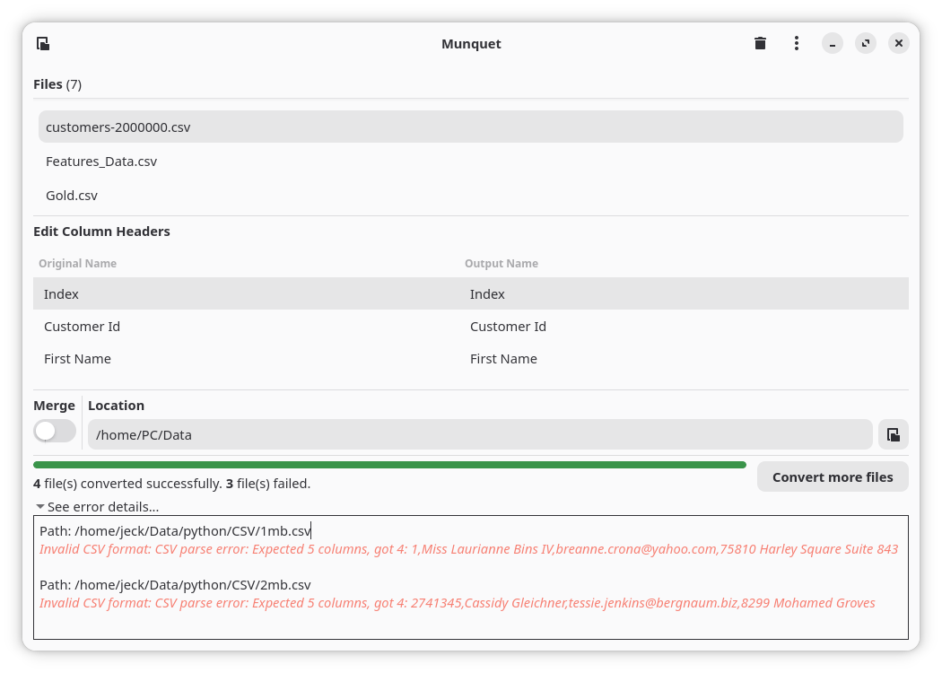Minimize the Munquet window
Viewport: 942px width, 673px height.
(x=832, y=43)
